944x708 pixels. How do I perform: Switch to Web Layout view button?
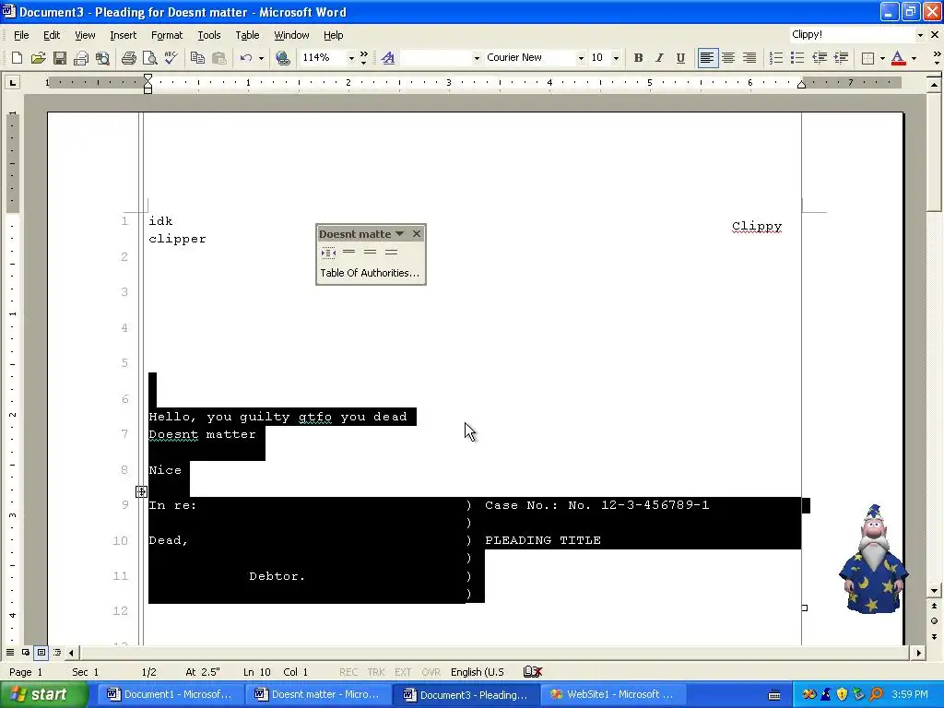(26, 653)
